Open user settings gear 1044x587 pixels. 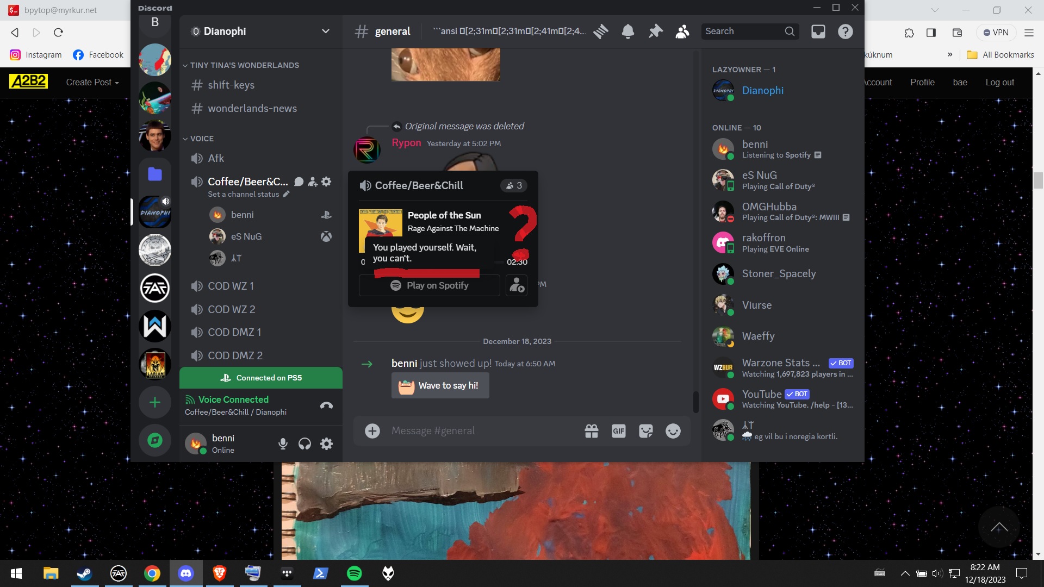tap(326, 444)
